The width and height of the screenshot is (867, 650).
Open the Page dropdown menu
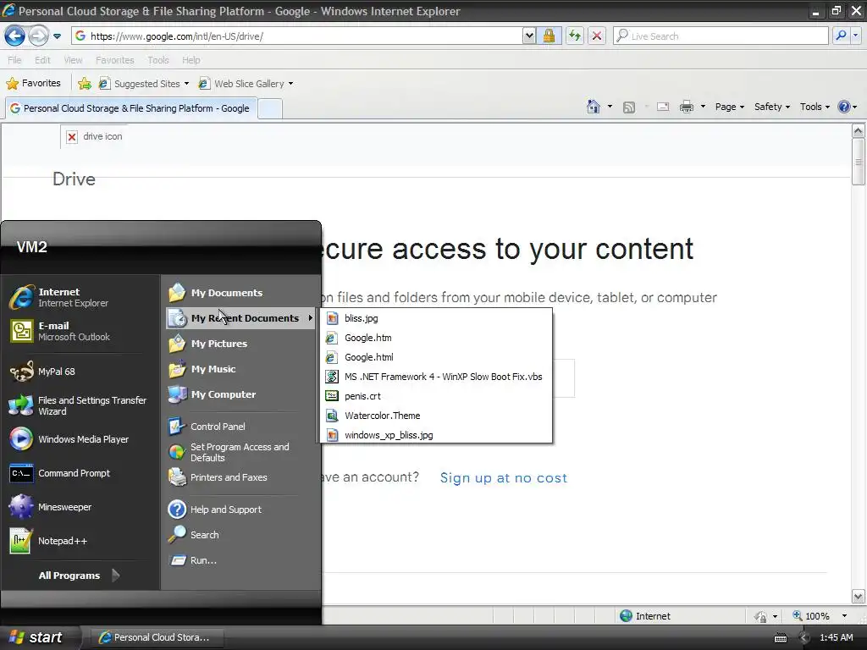click(x=729, y=107)
